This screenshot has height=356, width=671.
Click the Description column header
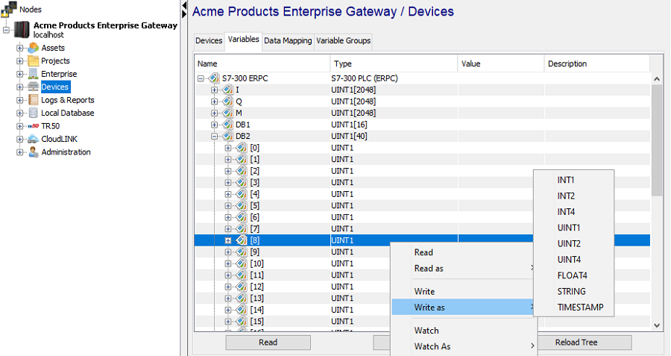597,64
